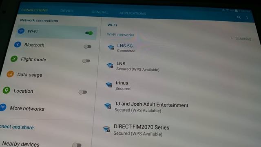Select the trinus network name
Screen dimensions: 261x147
point(122,83)
